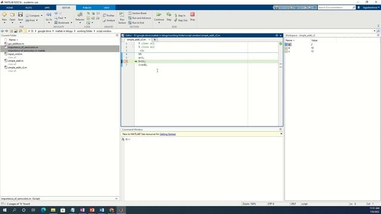Image resolution: width=381 pixels, height=214 pixels.
Task: Click script window in address path
Action: tap(104, 31)
